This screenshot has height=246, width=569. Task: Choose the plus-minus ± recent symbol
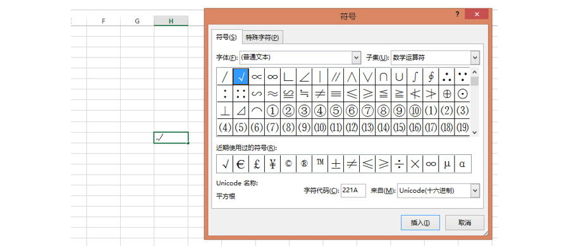point(336,164)
